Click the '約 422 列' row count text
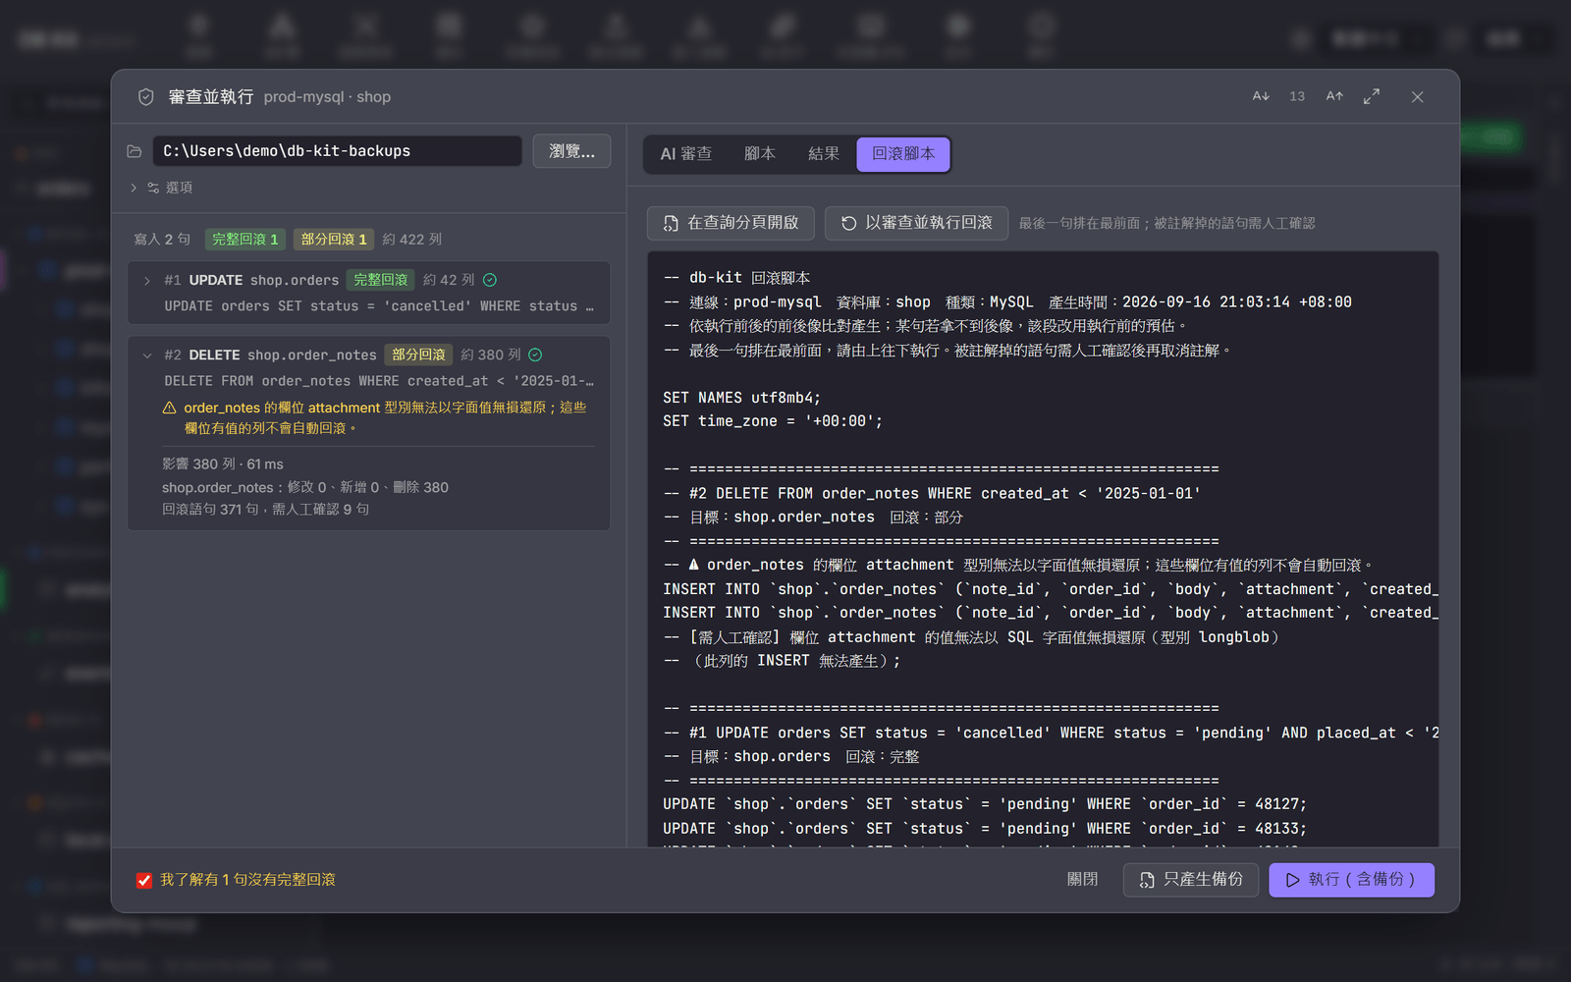 coord(412,240)
